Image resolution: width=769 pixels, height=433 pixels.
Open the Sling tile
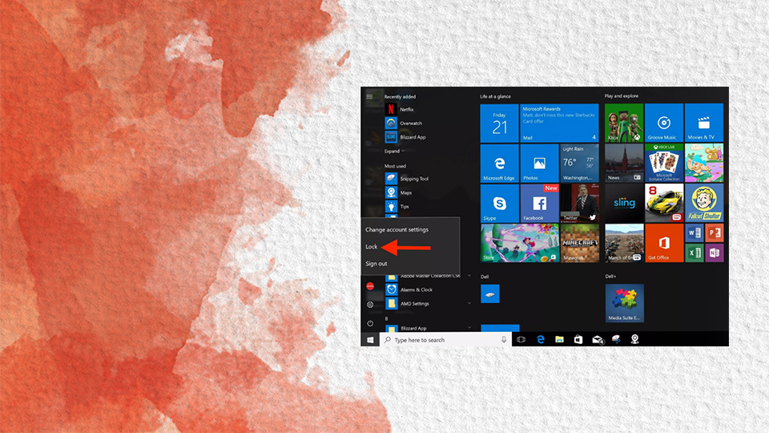point(624,203)
